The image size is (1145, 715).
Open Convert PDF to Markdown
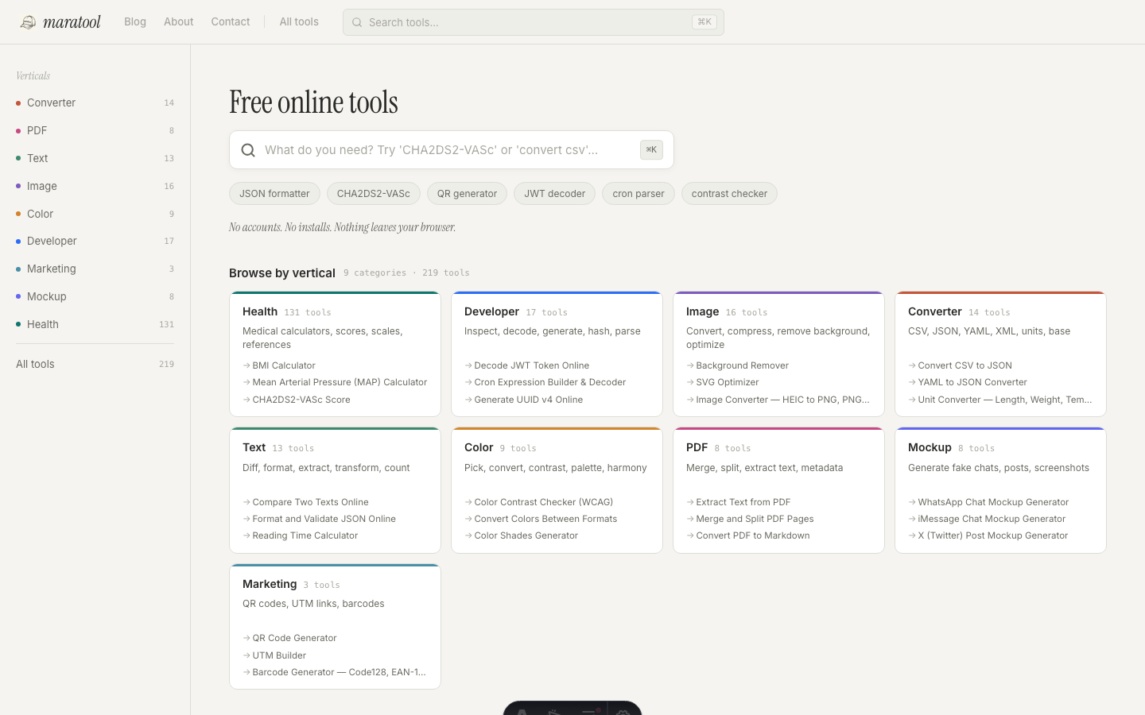(x=748, y=535)
